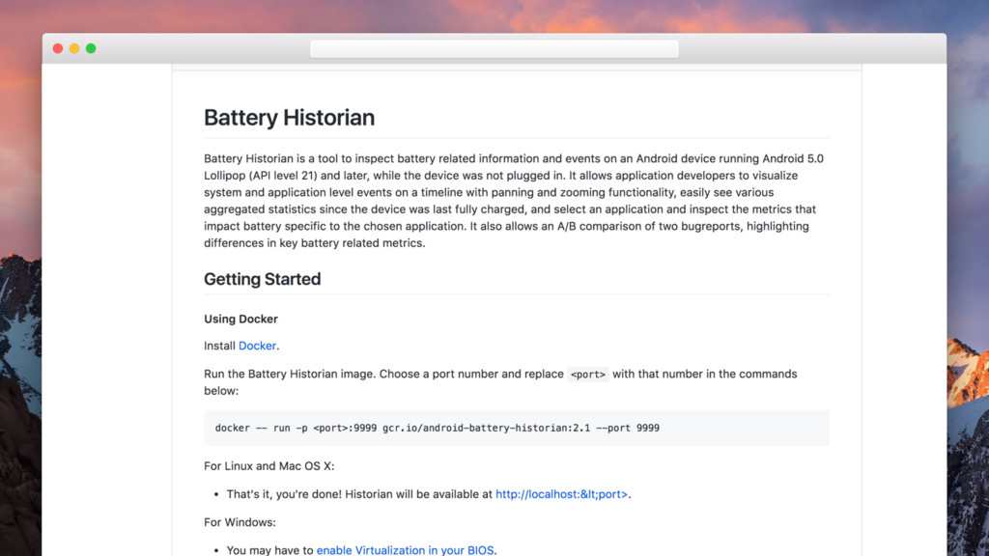Click the inline <port> code snippet
Image resolution: width=989 pixels, height=556 pixels.
(588, 375)
